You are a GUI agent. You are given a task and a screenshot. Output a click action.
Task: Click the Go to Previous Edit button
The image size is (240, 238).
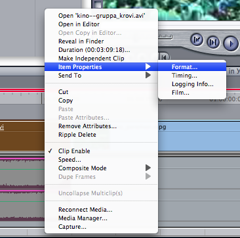pyautogui.click(x=197, y=40)
